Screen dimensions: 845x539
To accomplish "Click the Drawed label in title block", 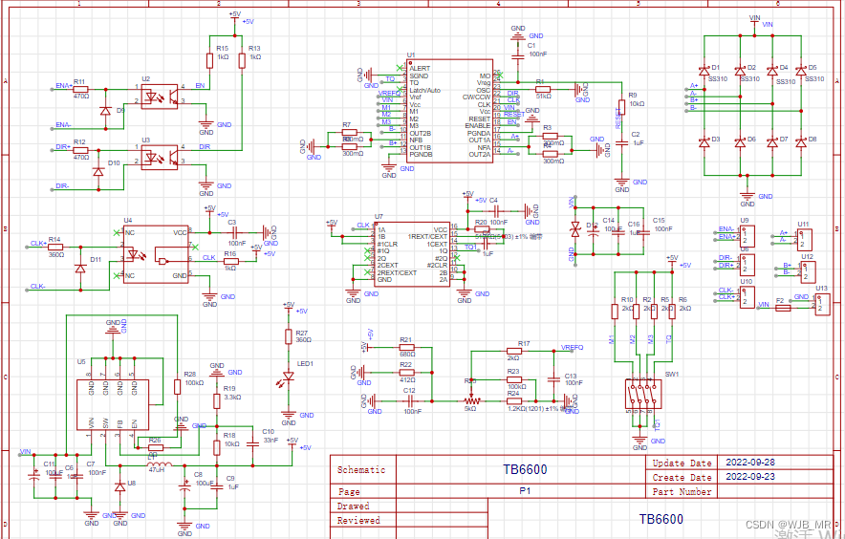I will point(354,507).
